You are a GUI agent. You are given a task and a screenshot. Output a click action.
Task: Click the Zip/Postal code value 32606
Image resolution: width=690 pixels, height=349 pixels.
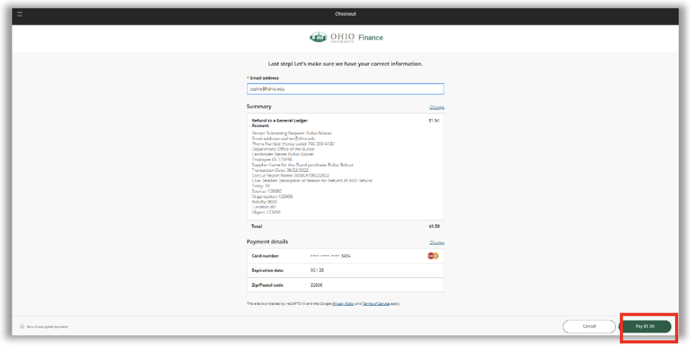[x=316, y=285]
